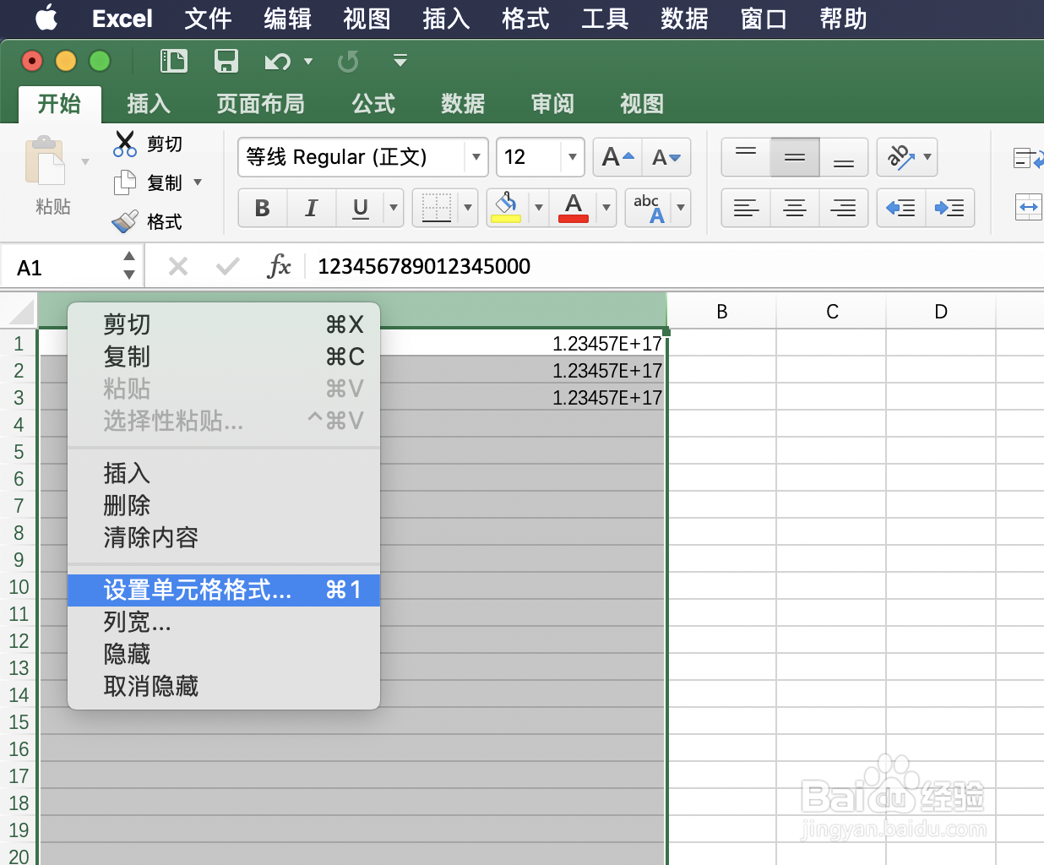The height and width of the screenshot is (865, 1044).
Task: Increase indent of cell content
Action: pyautogui.click(x=949, y=208)
